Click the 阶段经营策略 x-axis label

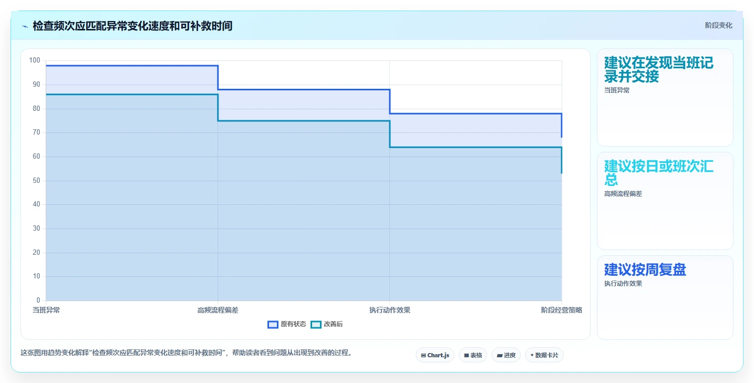(x=562, y=310)
